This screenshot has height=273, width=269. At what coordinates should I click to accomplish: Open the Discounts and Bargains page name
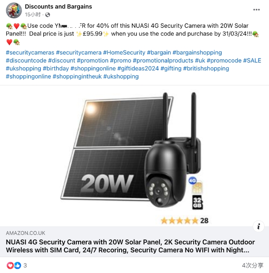click(58, 7)
